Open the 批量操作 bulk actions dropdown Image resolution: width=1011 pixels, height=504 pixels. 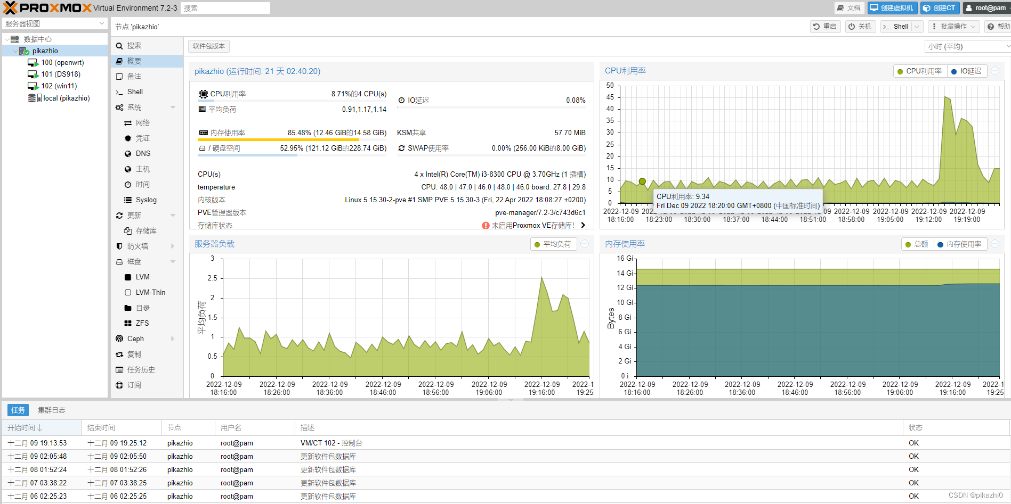tap(954, 27)
